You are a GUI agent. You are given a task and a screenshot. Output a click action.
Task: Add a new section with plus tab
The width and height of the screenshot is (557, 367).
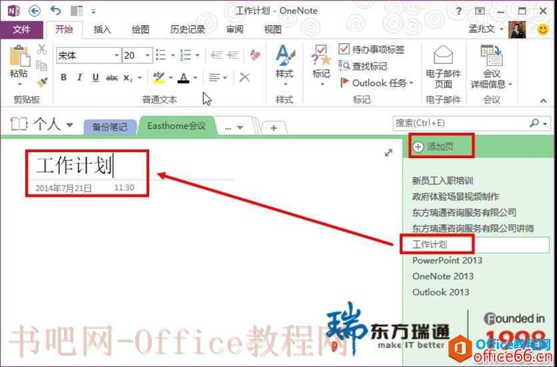pos(274,127)
